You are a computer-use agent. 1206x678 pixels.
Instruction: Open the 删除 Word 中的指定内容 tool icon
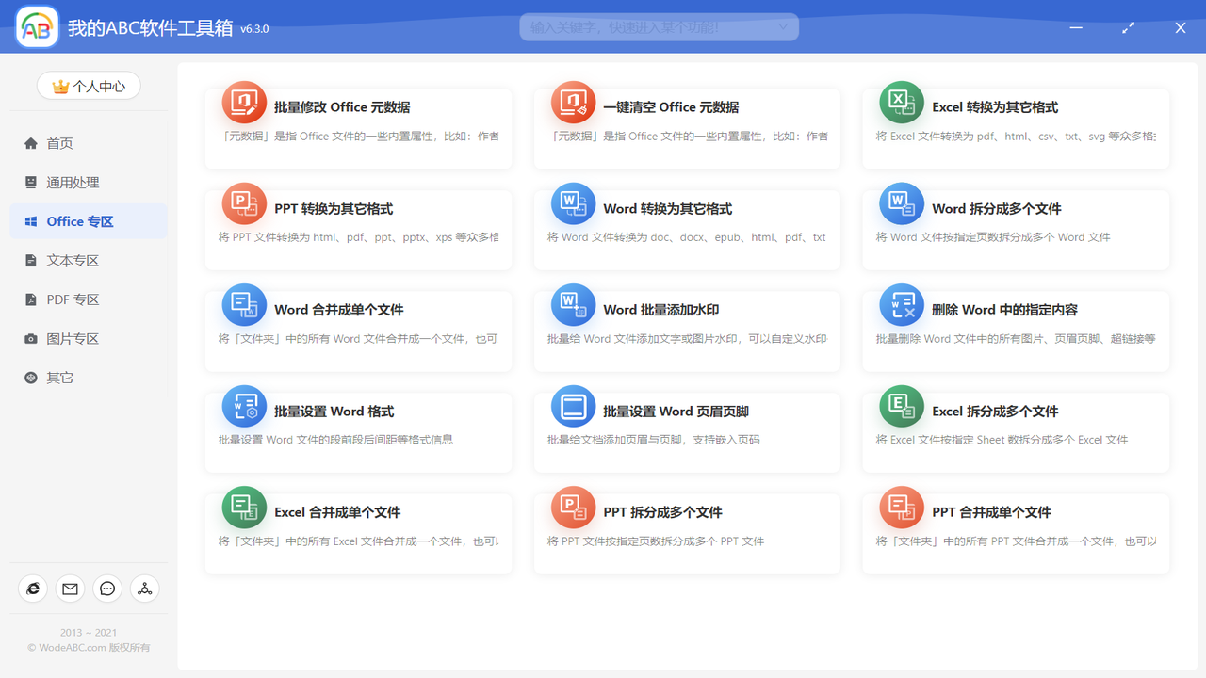pyautogui.click(x=901, y=304)
